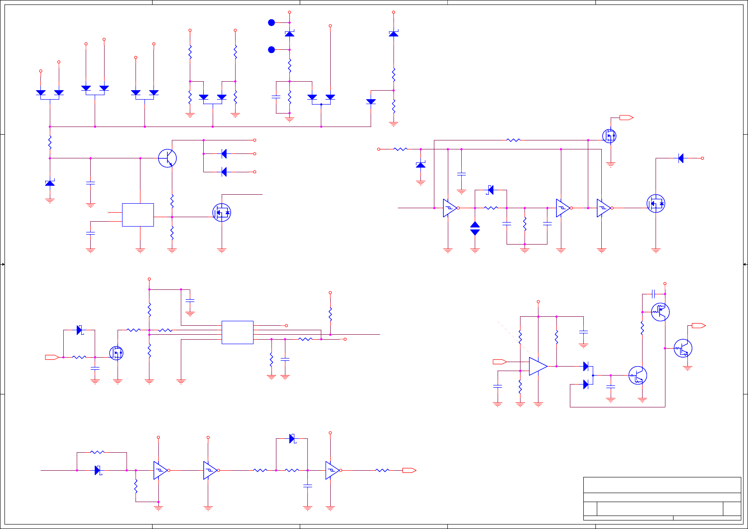This screenshot has height=529, width=748.
Task: Select the MOSFET whose drain feeds a series diode
Action: (656, 204)
